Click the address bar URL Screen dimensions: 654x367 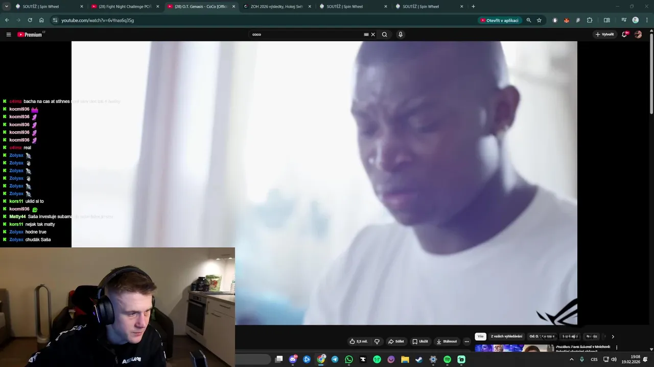tap(98, 20)
